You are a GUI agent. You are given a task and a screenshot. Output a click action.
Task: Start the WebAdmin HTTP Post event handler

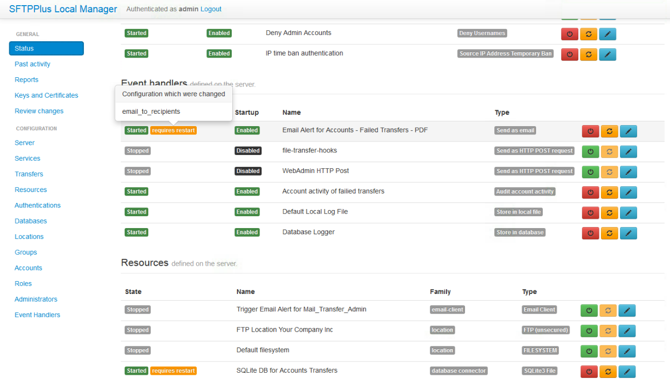point(590,172)
